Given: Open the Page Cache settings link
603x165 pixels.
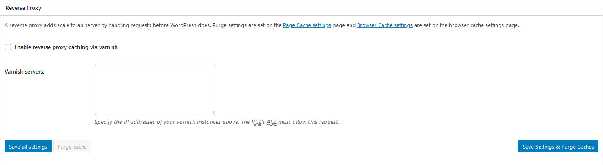Looking at the screenshot, I should [x=307, y=25].
